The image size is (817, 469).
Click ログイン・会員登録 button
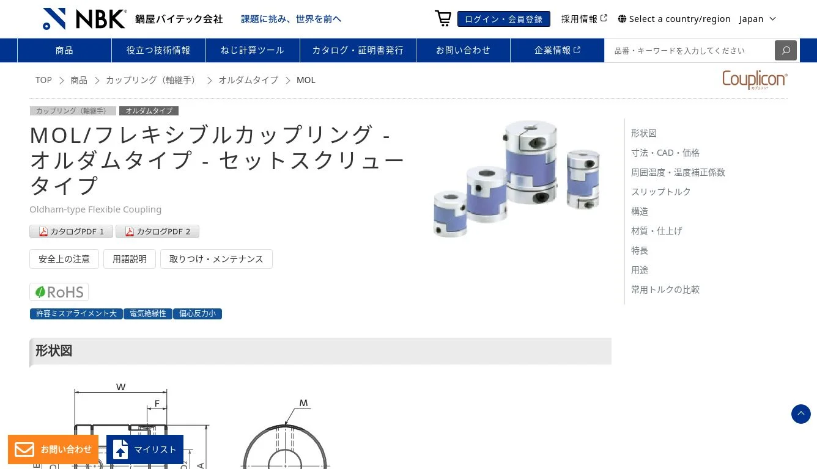point(504,19)
